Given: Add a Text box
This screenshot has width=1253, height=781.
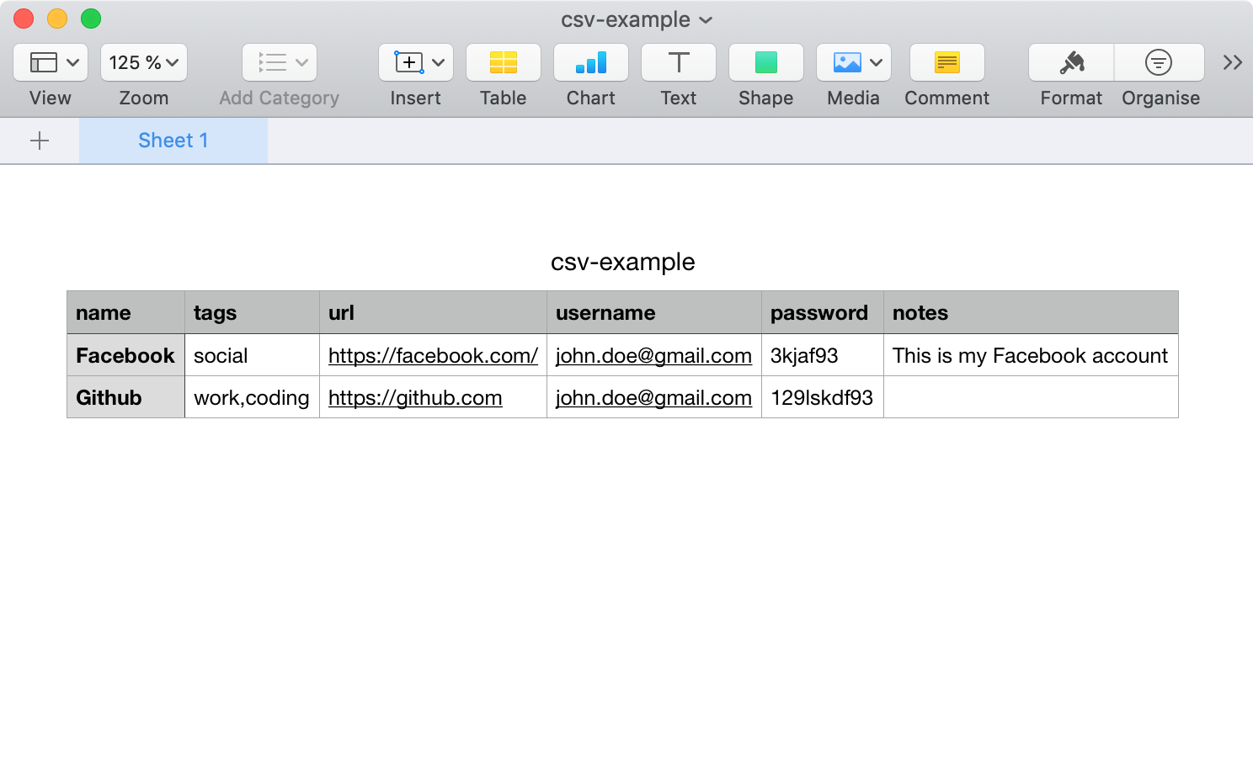Looking at the screenshot, I should 679,63.
